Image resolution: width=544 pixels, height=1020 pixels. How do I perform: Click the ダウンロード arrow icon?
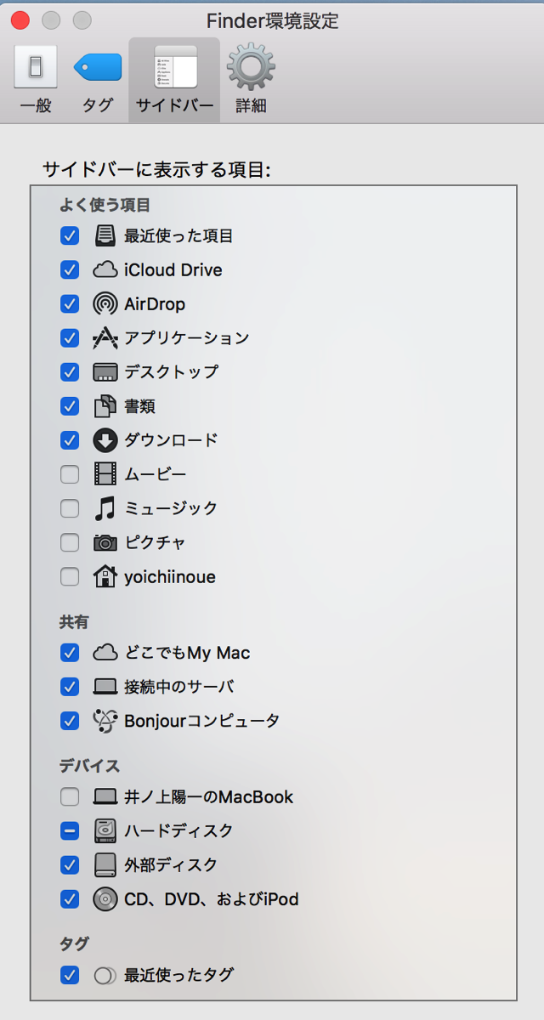coord(105,439)
